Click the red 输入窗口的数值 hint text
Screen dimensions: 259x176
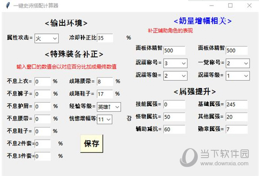[66, 67]
